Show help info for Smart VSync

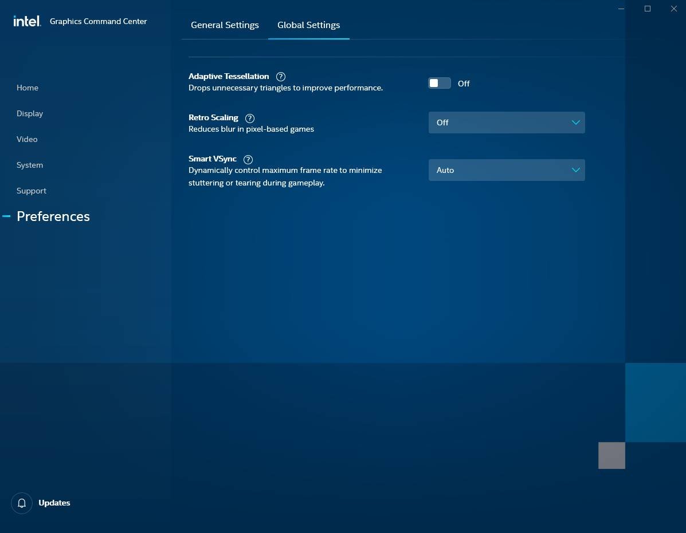click(x=248, y=160)
